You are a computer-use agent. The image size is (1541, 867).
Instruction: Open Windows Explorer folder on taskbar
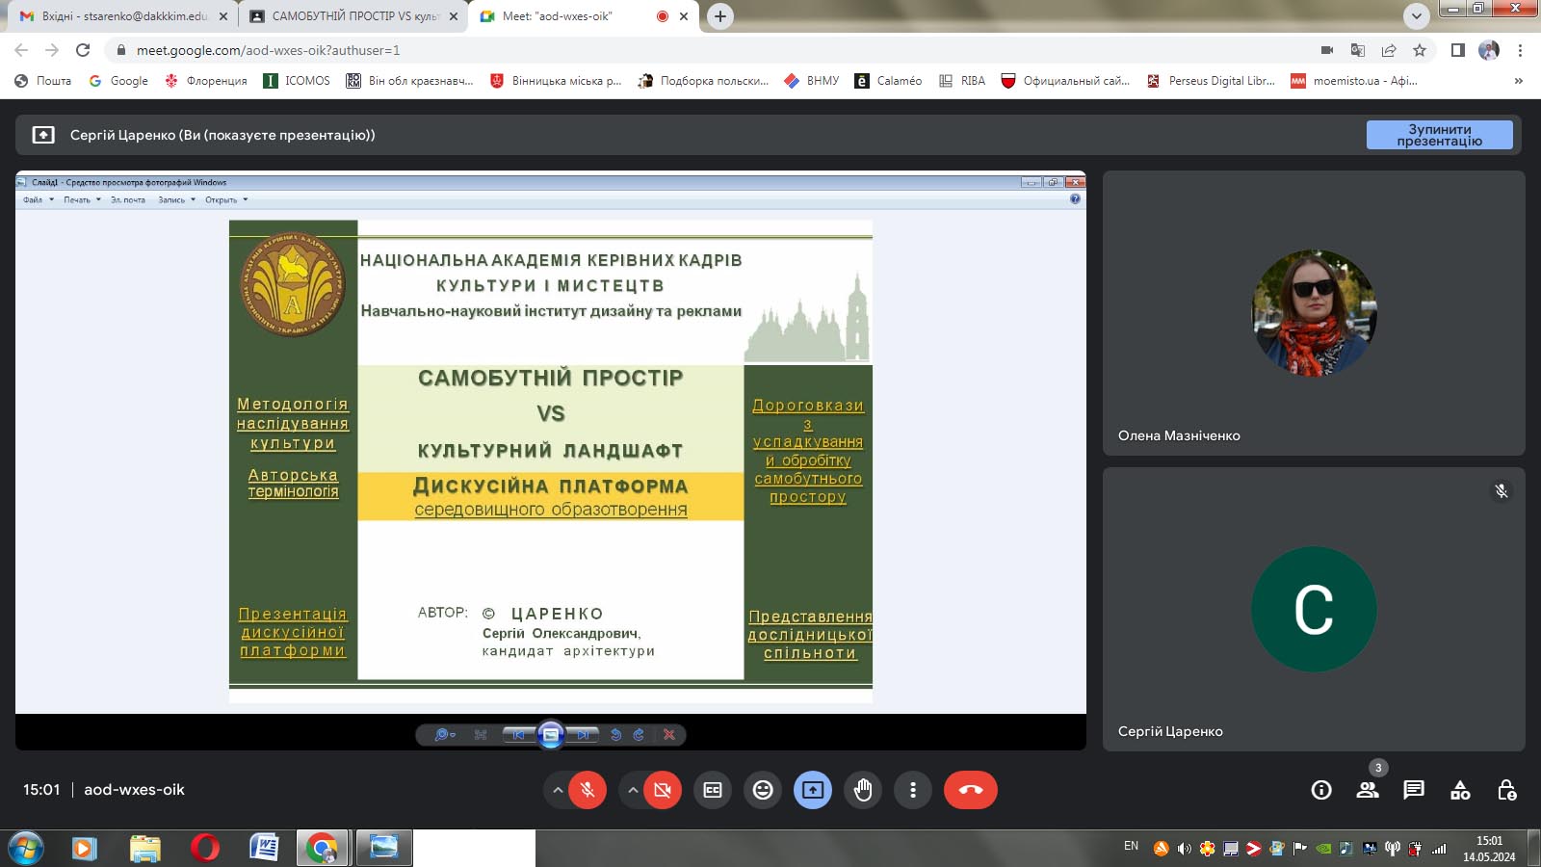(144, 849)
